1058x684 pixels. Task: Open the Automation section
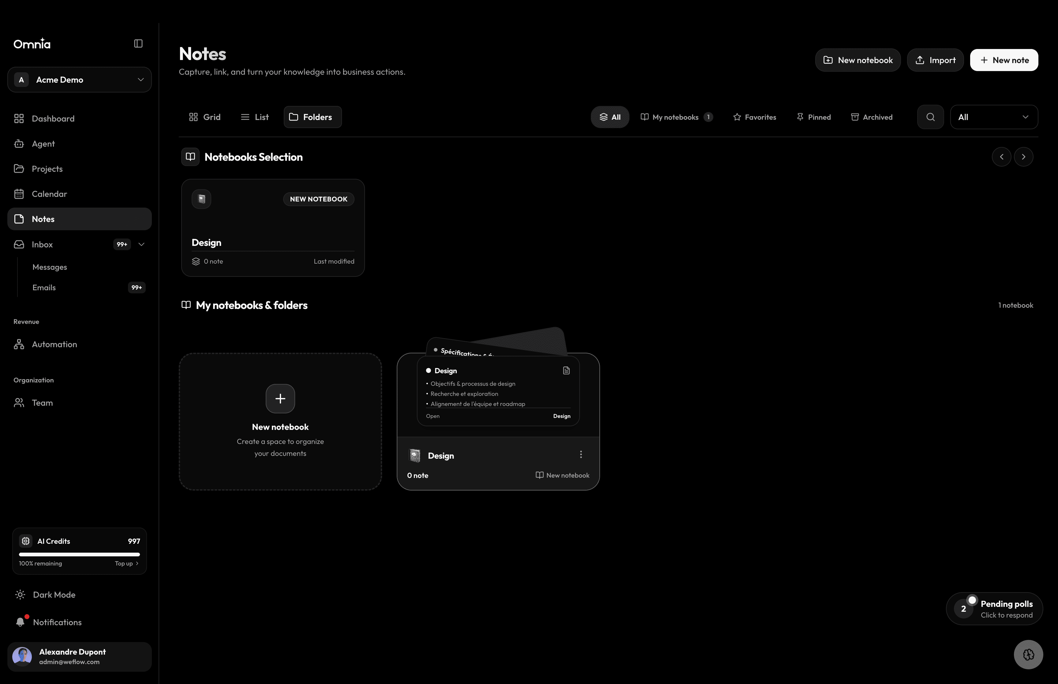[80, 344]
